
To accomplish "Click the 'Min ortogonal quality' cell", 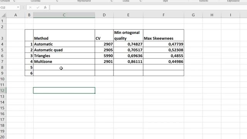I will tap(128, 35).
